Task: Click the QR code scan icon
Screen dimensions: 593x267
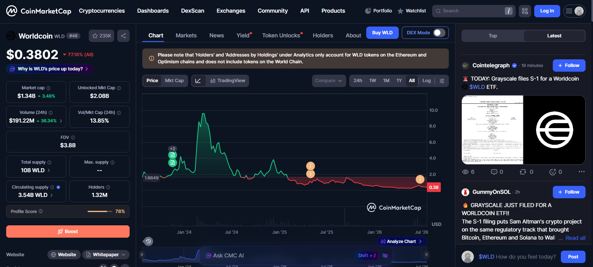Action: click(x=525, y=11)
